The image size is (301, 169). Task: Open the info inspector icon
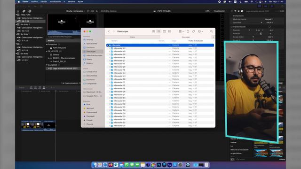[242, 11]
